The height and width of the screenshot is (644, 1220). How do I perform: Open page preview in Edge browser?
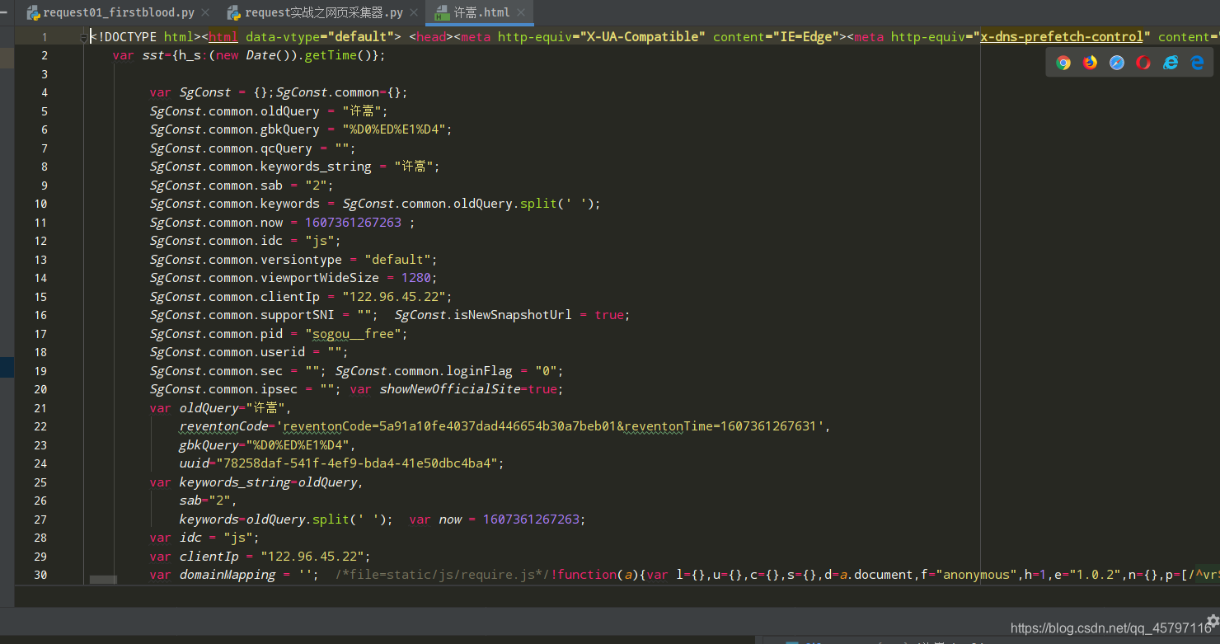click(1197, 63)
